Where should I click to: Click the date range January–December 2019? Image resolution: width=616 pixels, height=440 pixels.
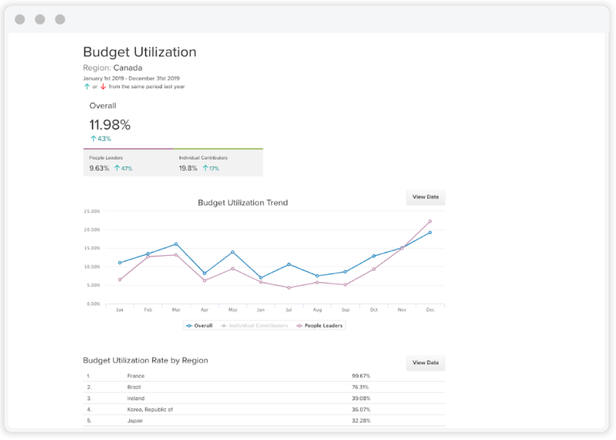click(131, 78)
